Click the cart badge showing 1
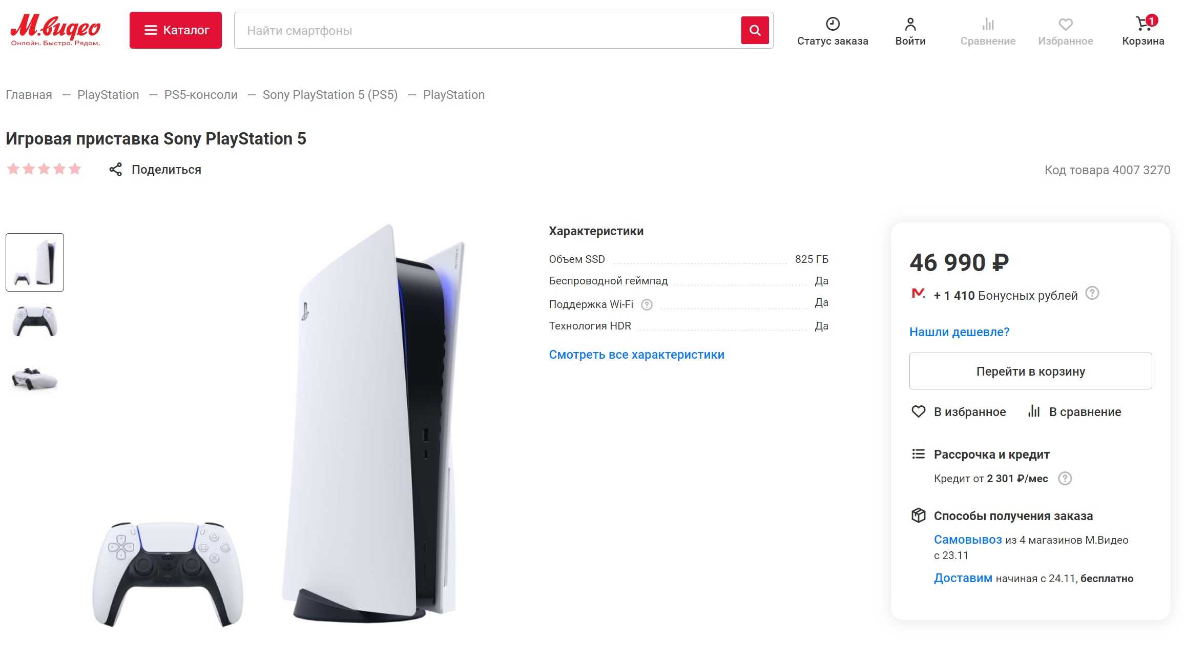Viewport: 1185px width, 660px height. point(1152,20)
